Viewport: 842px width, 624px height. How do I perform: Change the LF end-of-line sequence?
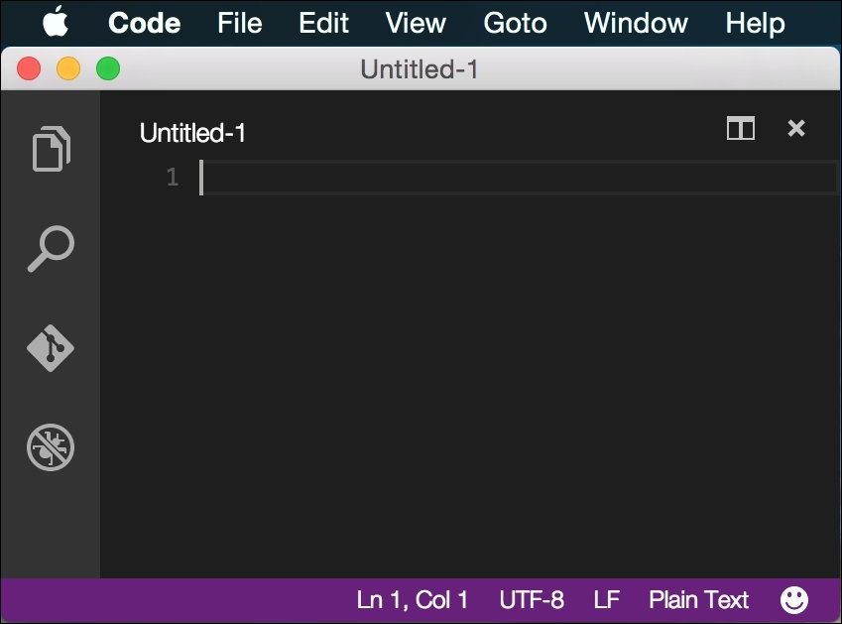click(606, 600)
